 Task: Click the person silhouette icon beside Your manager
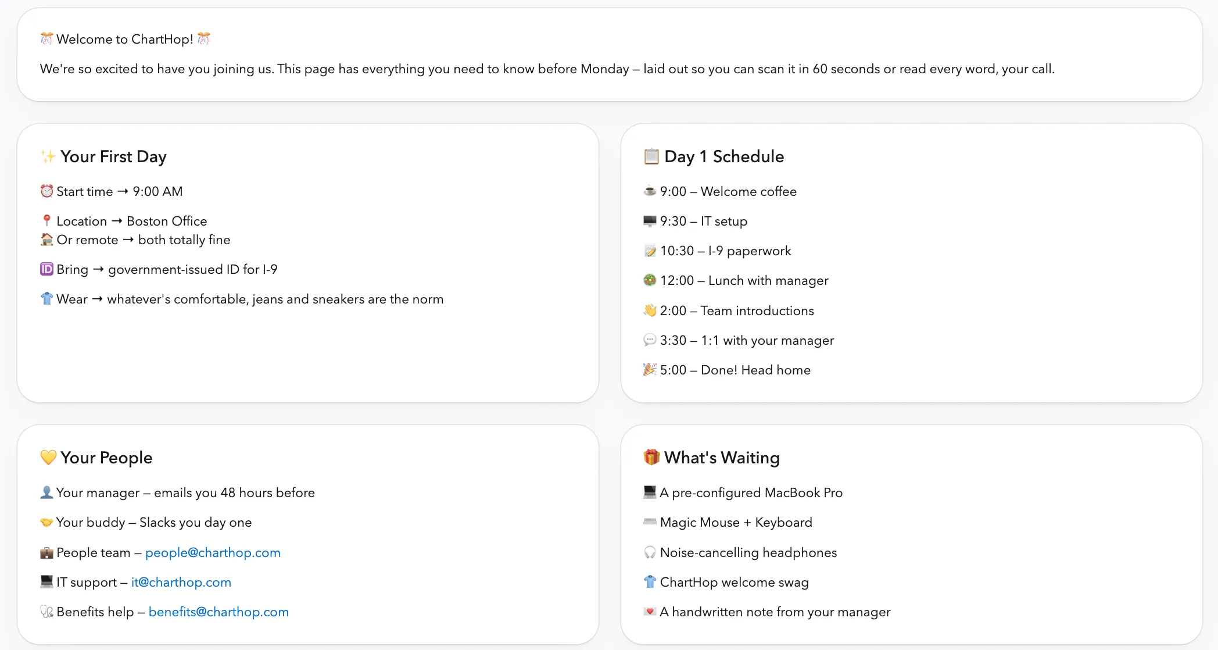click(x=46, y=492)
